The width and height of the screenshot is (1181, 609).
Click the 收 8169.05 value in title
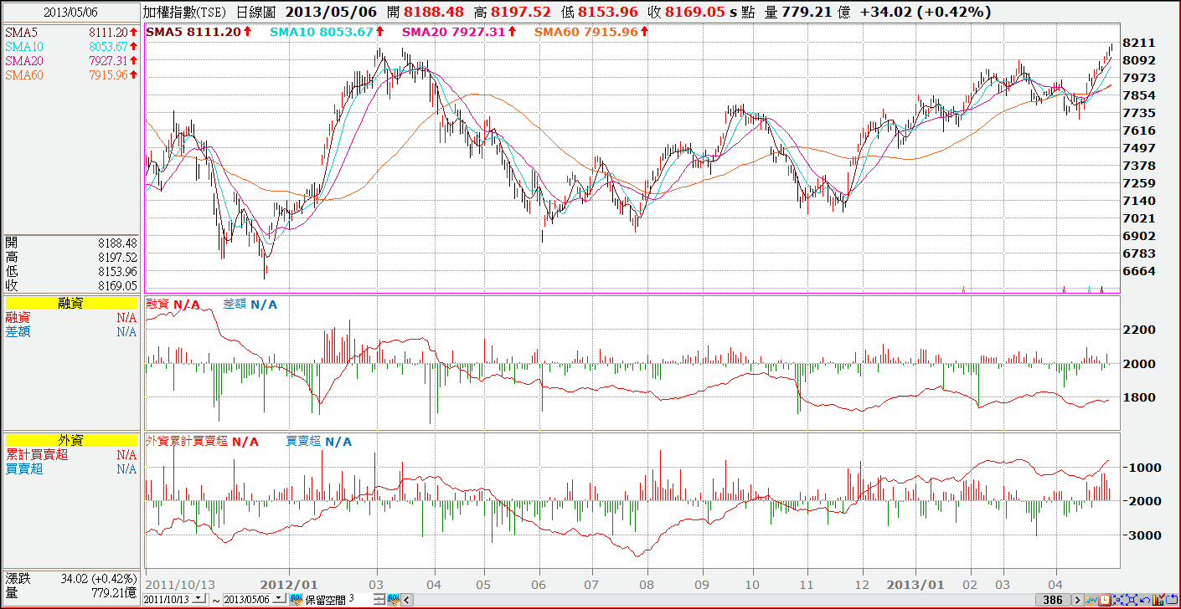coord(686,13)
